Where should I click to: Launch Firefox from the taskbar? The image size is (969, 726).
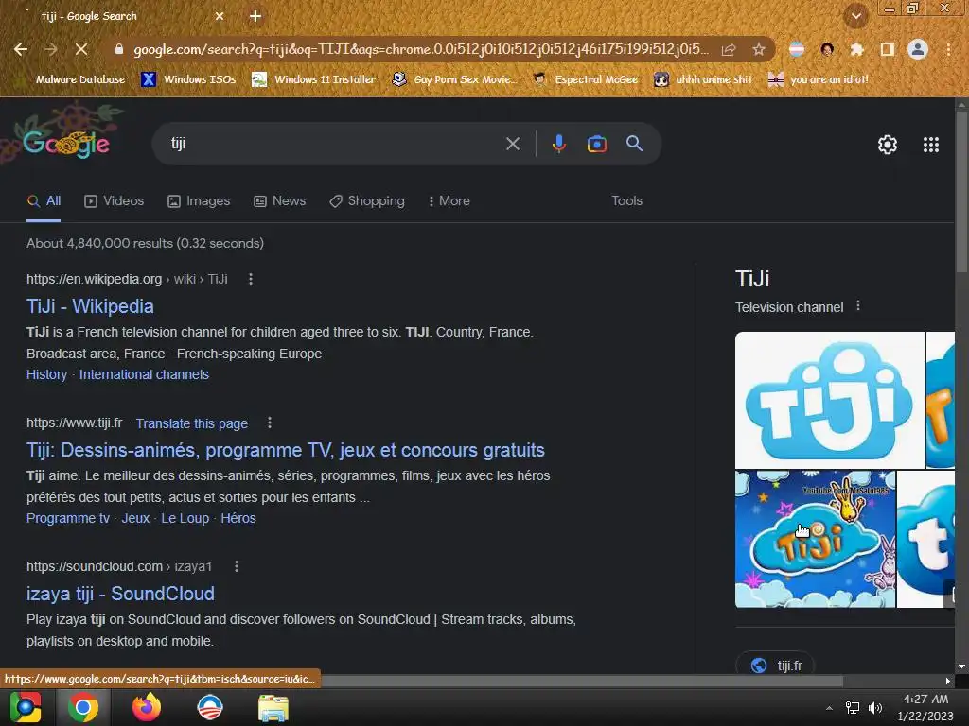(147, 707)
